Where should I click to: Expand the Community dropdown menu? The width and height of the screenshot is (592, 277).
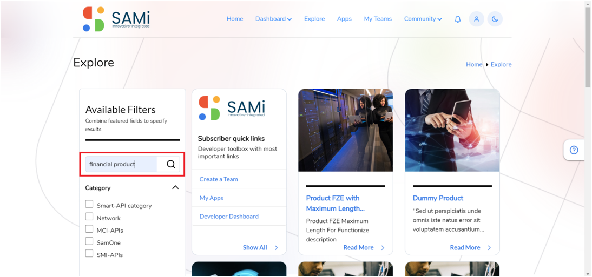[423, 19]
